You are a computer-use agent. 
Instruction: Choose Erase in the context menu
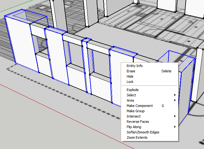click(x=131, y=71)
